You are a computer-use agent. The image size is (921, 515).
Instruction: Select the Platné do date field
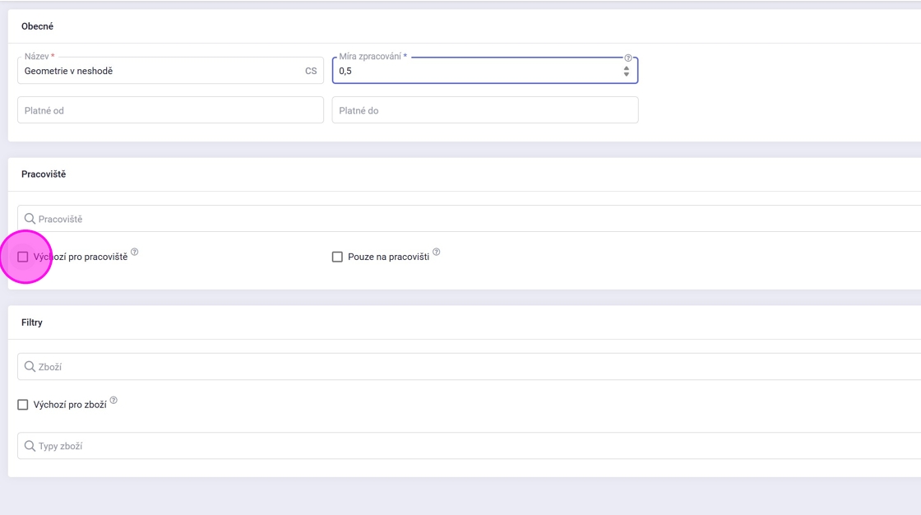(485, 110)
